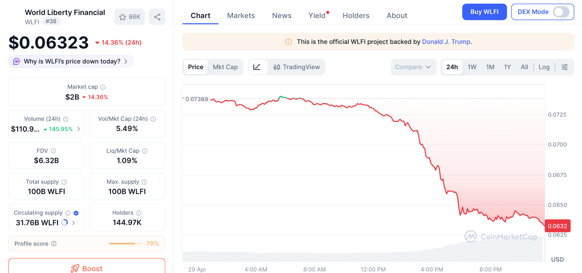Switch to the Holders tab
Image resolution: width=582 pixels, height=273 pixels.
[356, 16]
